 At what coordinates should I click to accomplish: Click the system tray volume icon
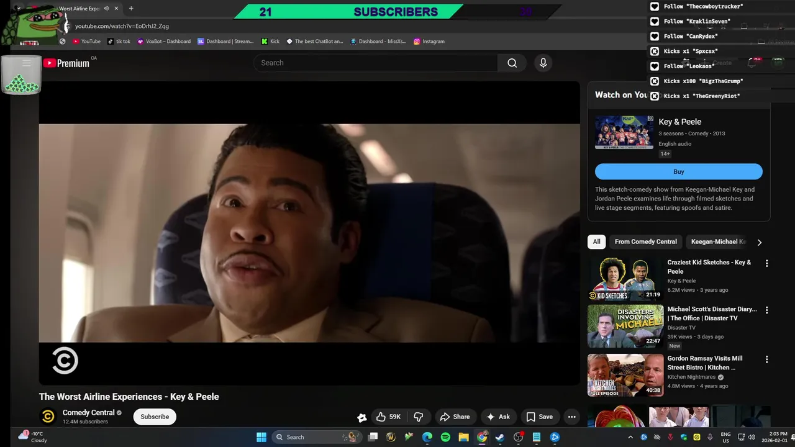point(752,437)
